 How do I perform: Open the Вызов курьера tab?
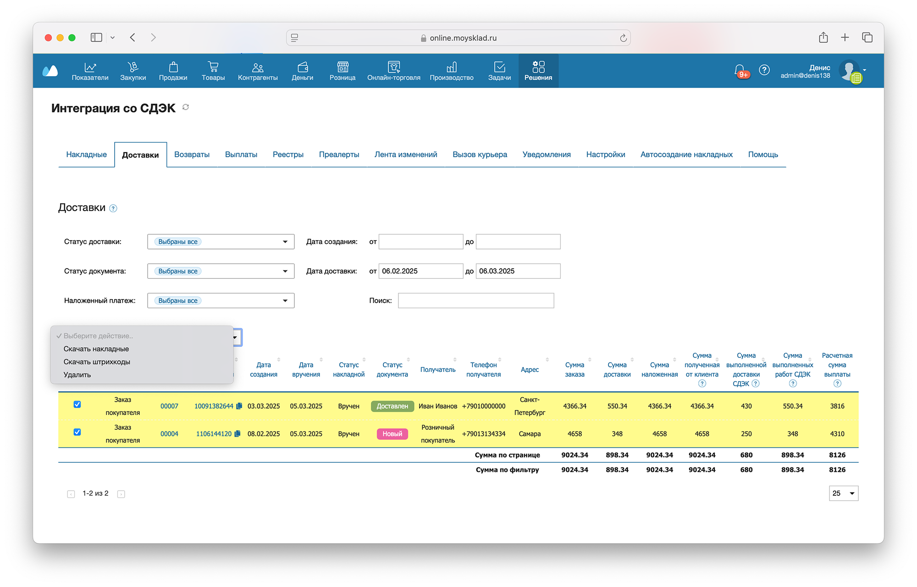480,155
